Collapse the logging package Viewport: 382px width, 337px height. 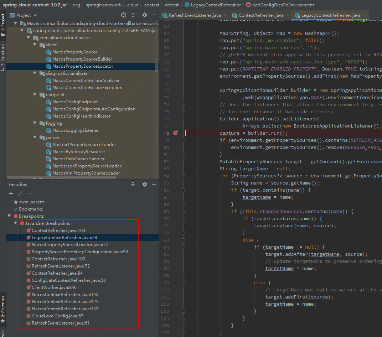coord(35,123)
